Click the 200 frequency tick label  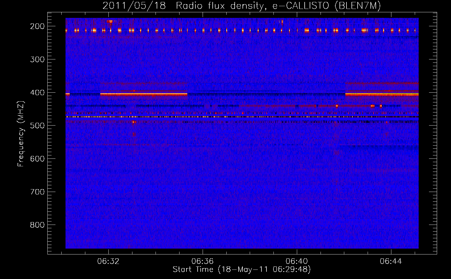click(x=37, y=26)
